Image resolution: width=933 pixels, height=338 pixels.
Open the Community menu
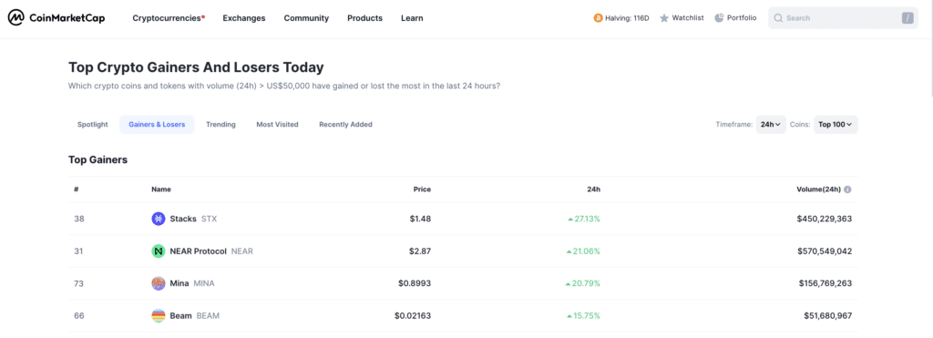pos(306,18)
